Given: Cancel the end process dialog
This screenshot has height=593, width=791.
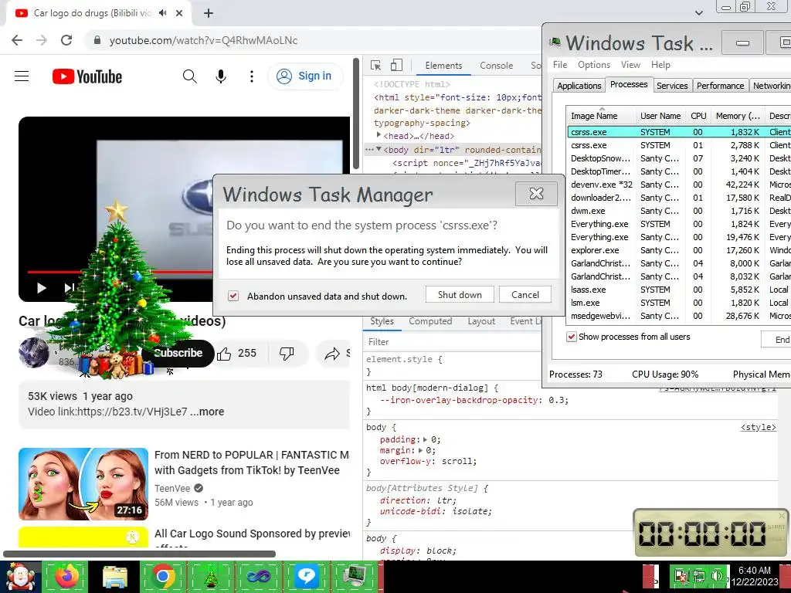Looking at the screenshot, I should tap(525, 294).
